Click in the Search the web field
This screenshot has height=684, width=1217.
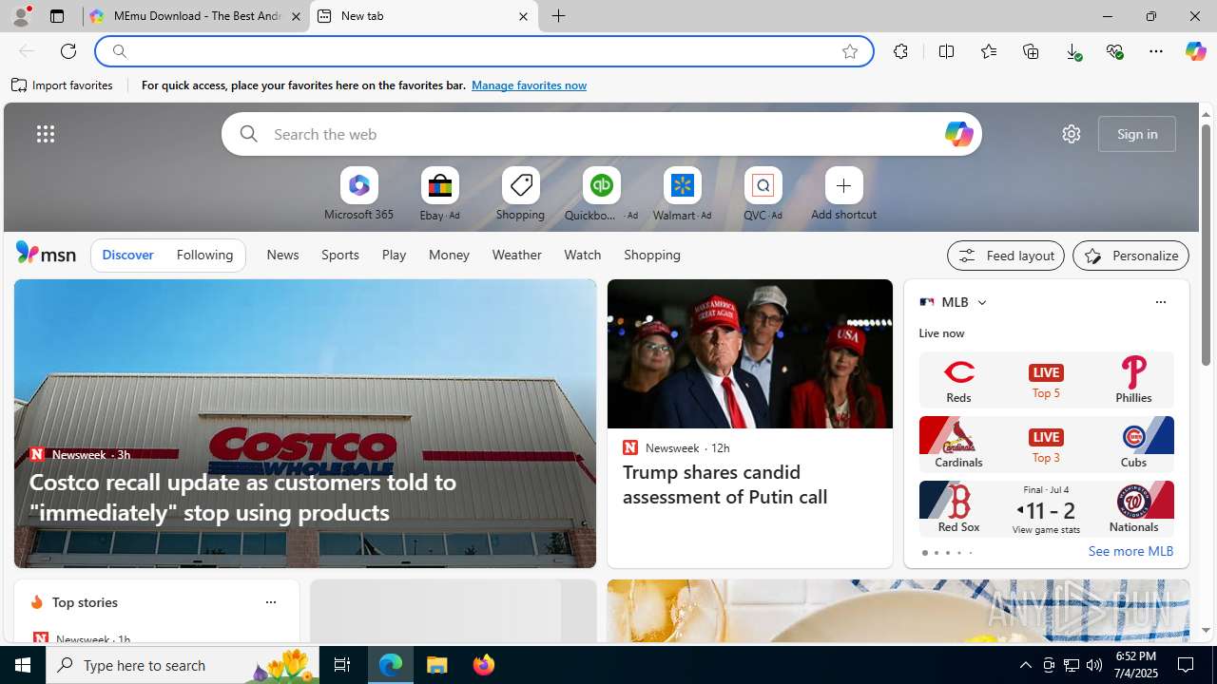pos(601,134)
